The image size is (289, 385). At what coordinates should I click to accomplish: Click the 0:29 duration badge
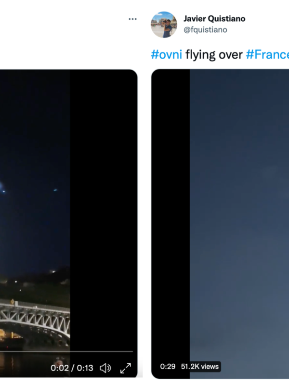[x=168, y=366]
